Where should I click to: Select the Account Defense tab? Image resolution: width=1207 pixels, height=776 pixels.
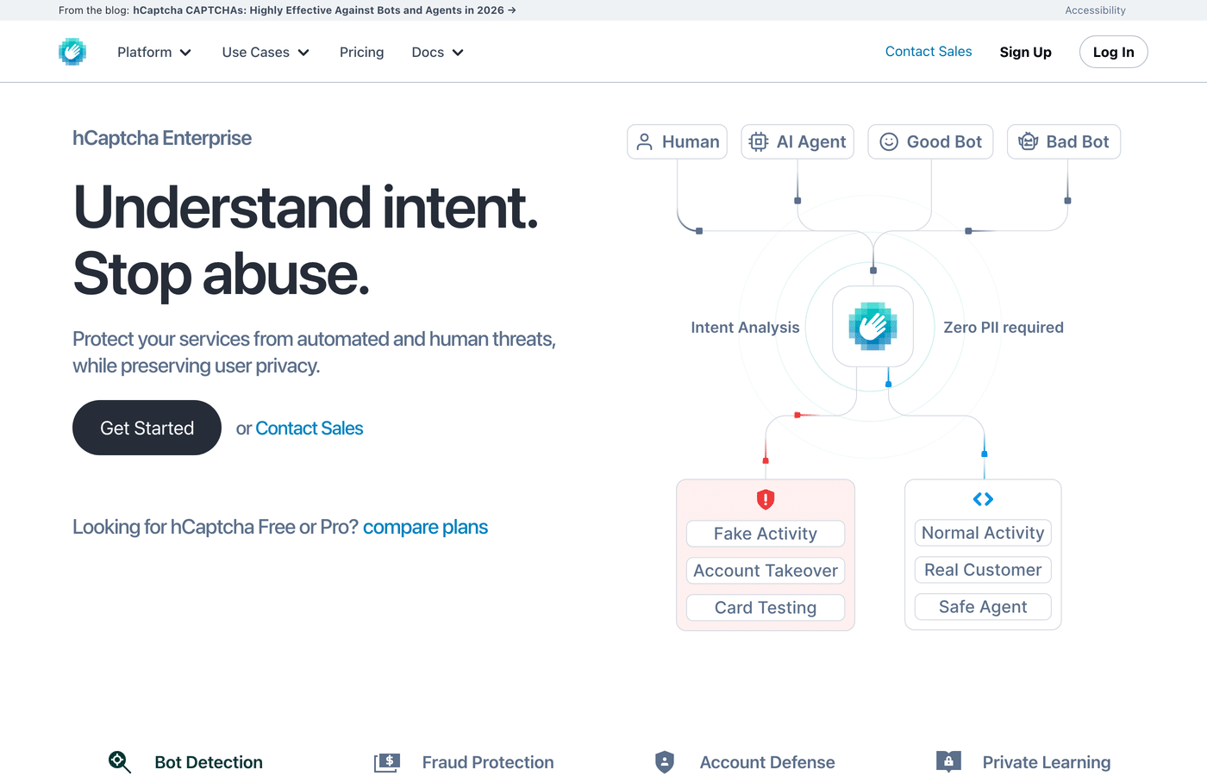coord(767,762)
